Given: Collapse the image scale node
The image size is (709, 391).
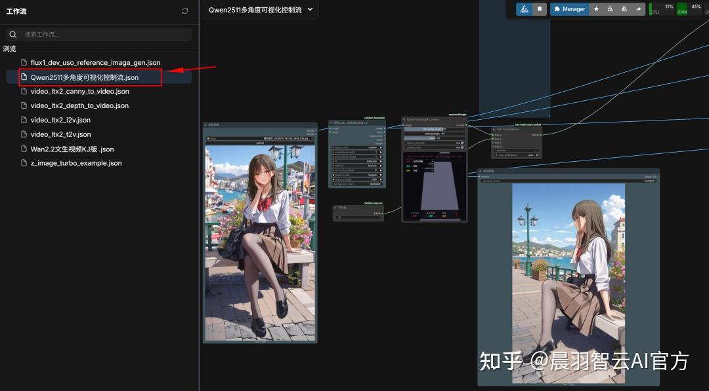Looking at the screenshot, I should (x=331, y=122).
